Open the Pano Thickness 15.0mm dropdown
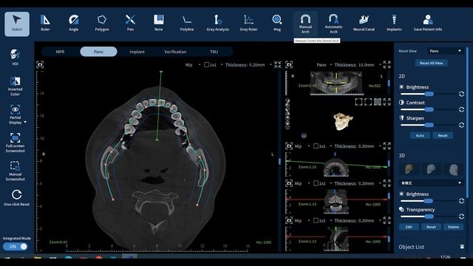Viewport: 473px width, 266px height. [380, 65]
